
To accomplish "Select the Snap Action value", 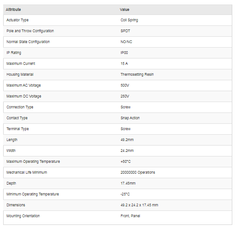I will (x=130, y=118).
